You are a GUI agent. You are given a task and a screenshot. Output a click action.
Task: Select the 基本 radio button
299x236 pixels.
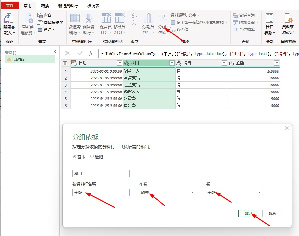click(75, 156)
